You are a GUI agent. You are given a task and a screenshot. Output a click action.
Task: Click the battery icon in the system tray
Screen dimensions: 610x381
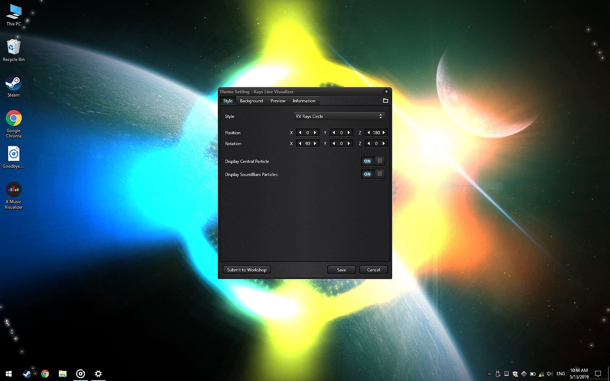tap(533, 374)
